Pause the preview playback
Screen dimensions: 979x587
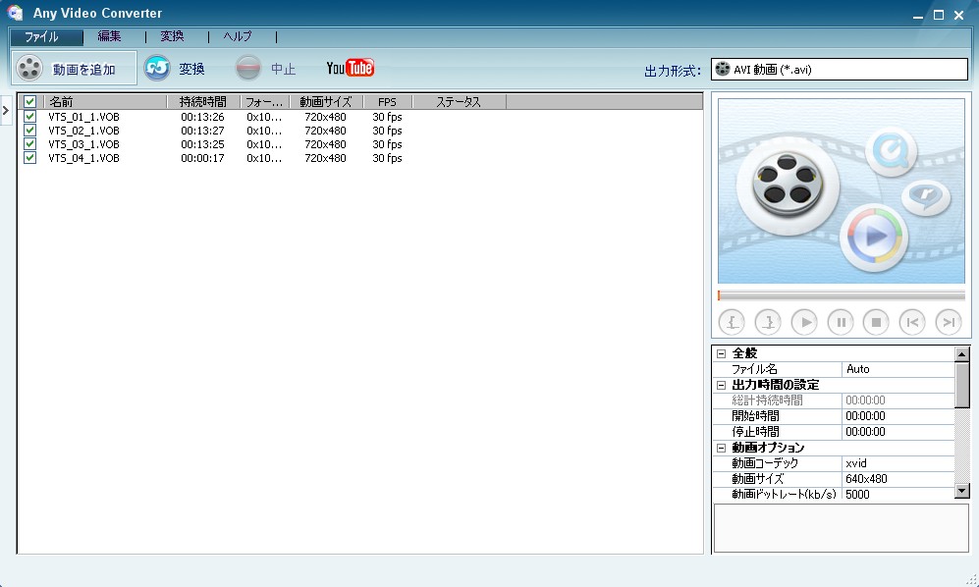(x=841, y=322)
